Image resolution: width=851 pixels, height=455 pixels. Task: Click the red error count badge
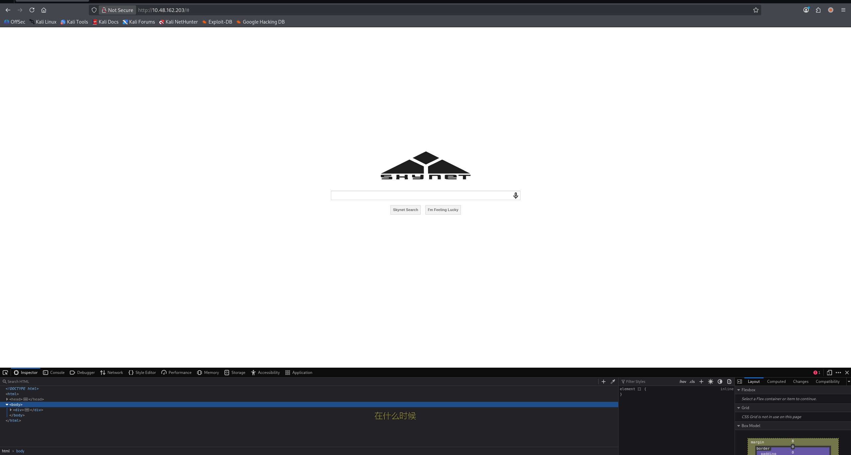pyautogui.click(x=817, y=373)
